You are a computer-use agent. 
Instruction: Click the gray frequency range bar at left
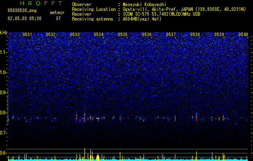[x=8, y=107]
